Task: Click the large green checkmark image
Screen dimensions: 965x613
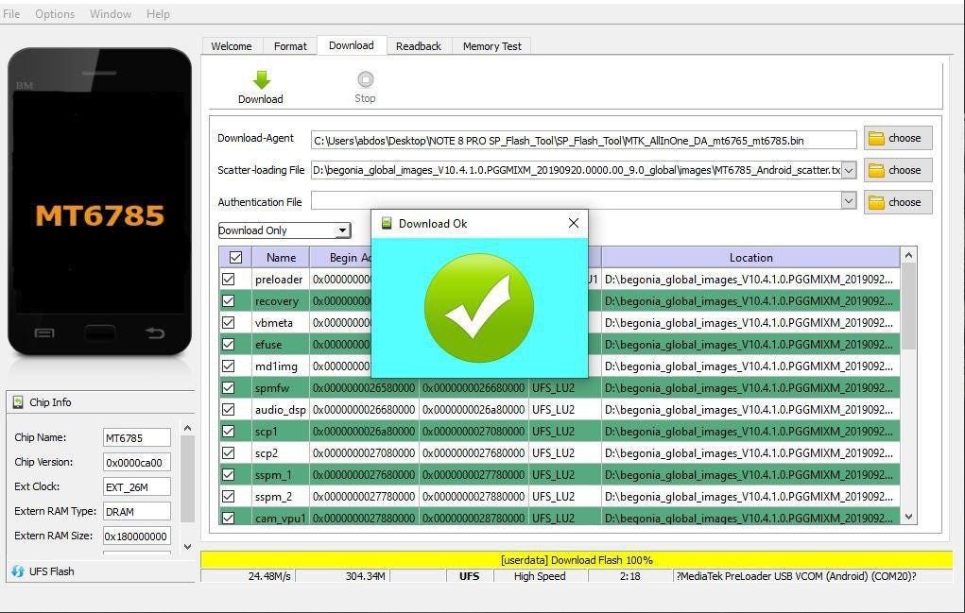Action: tap(479, 307)
